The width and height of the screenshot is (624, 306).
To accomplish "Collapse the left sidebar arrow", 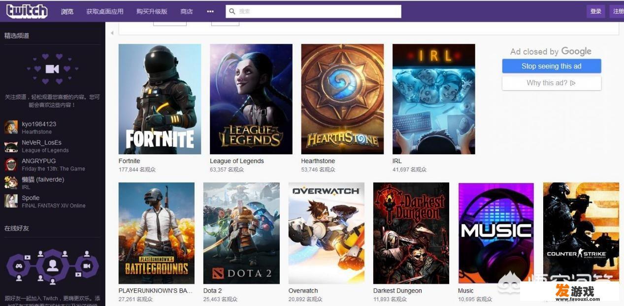I will click(x=112, y=33).
